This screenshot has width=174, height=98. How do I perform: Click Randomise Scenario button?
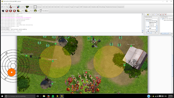click(111, 7)
